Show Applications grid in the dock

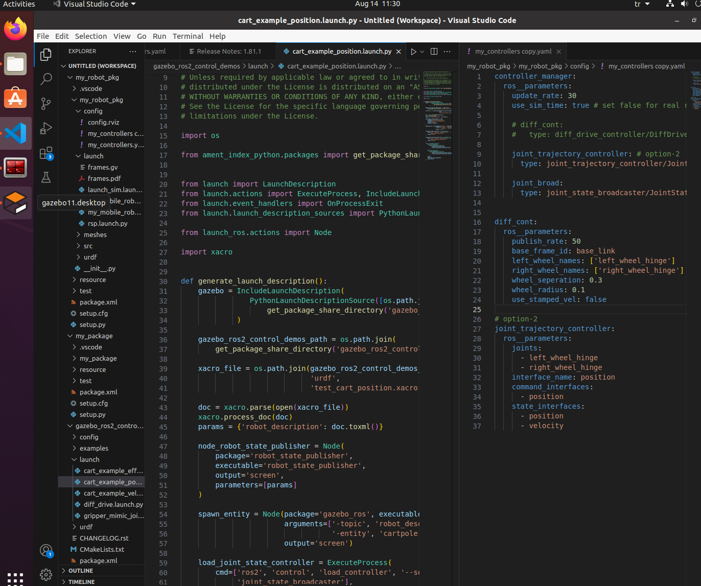click(x=15, y=578)
